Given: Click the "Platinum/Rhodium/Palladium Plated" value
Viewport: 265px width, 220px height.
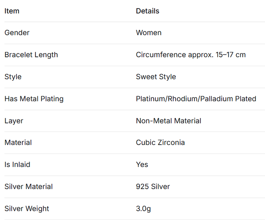Looking at the screenshot, I should click(x=196, y=99).
